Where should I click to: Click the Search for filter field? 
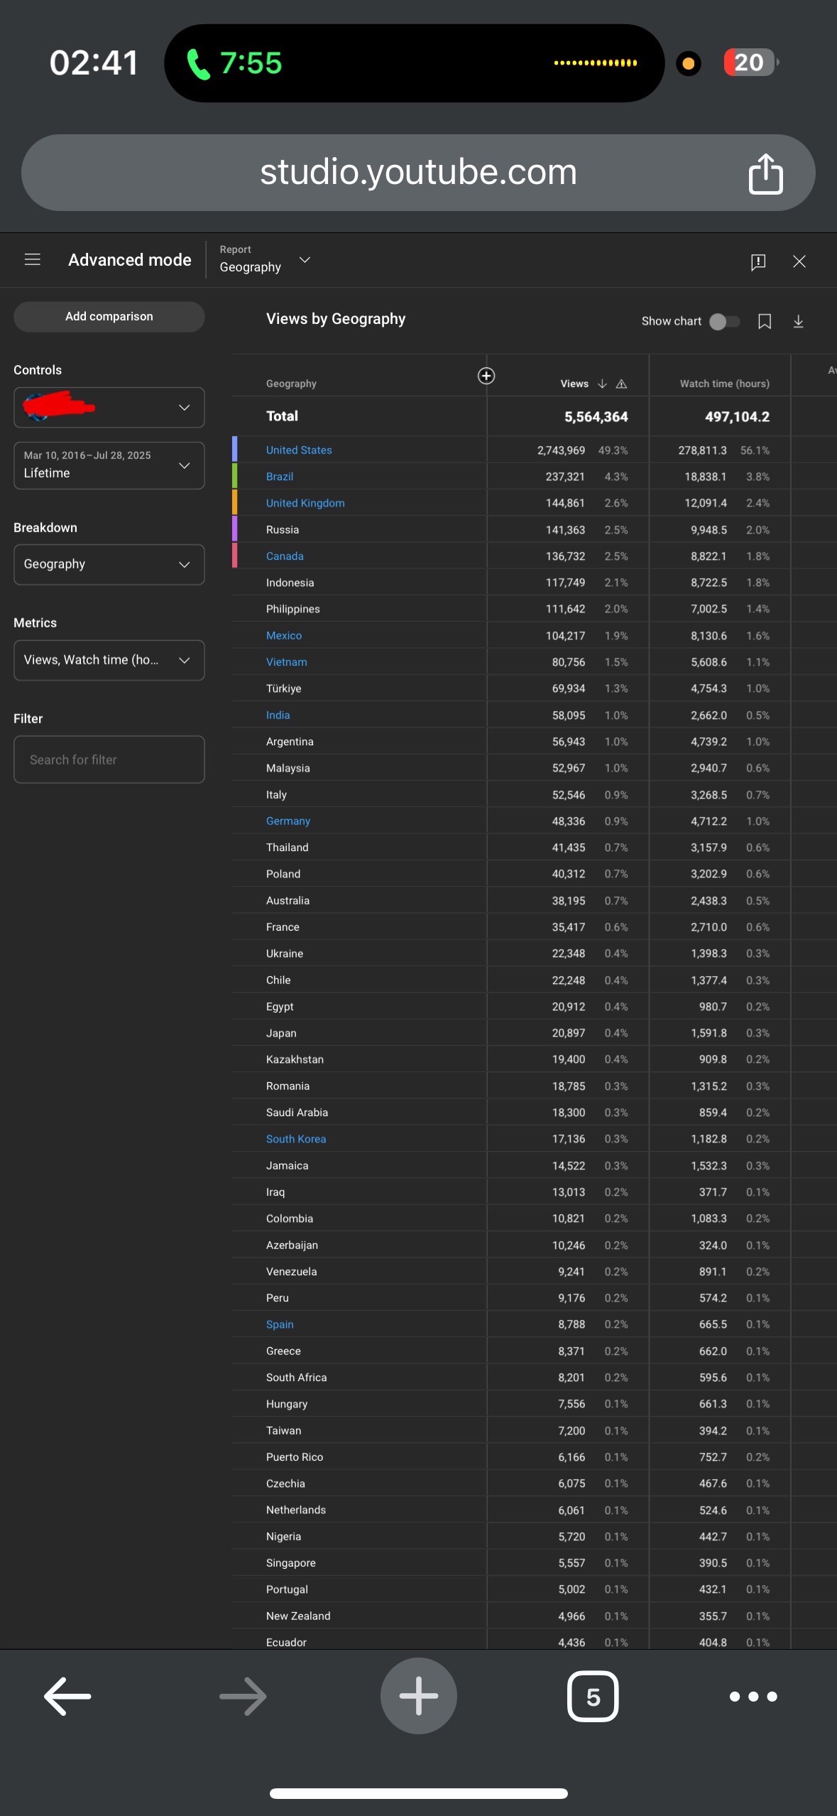[109, 760]
